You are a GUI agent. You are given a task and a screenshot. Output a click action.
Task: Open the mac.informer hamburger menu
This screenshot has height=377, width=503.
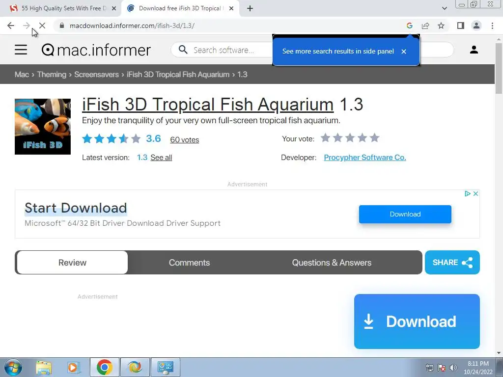point(21,50)
